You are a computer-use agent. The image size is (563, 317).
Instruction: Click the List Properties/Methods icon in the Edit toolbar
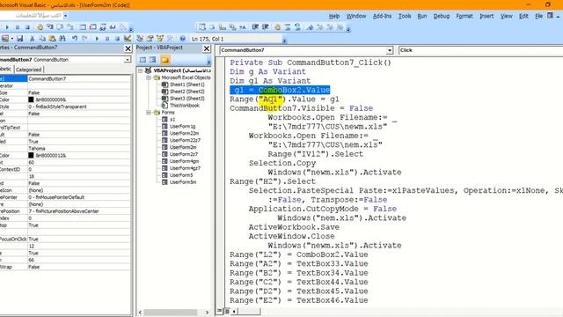coord(202,27)
